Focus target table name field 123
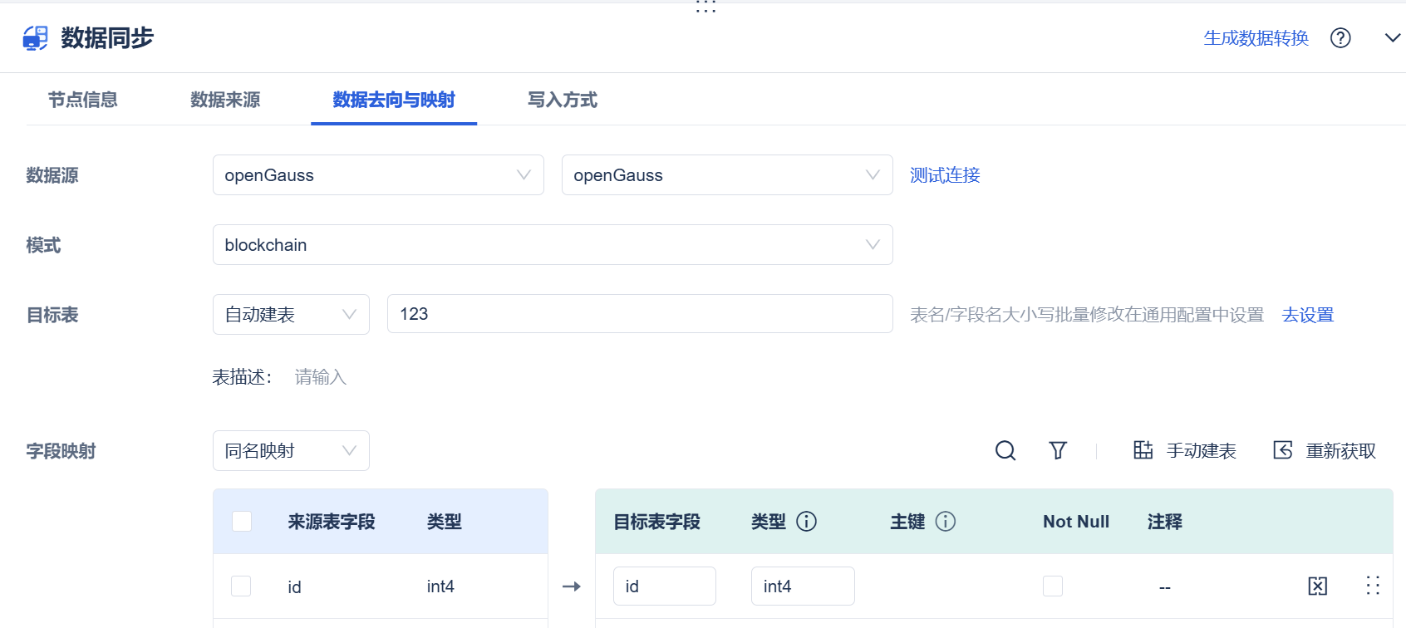This screenshot has height=628, width=1406. [640, 314]
